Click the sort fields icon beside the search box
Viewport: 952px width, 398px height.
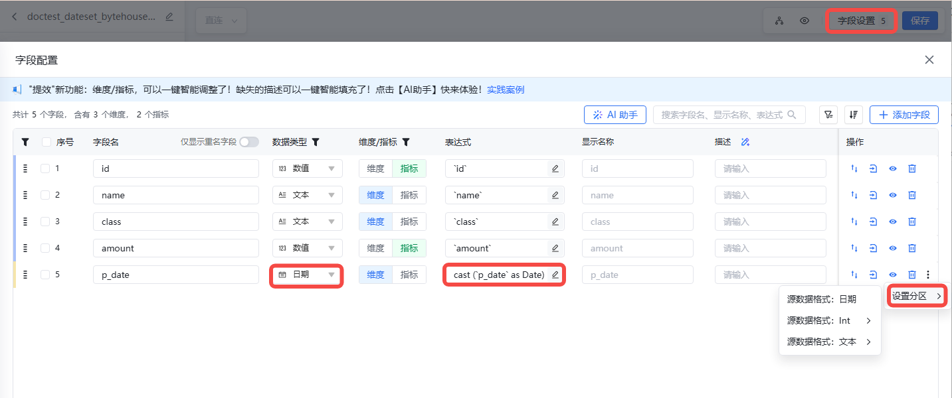point(854,115)
